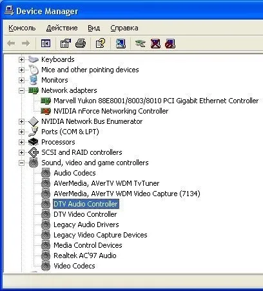This screenshot has width=263, height=291.
Task: Collapse Sound, video and game controllers
Action: point(21,163)
